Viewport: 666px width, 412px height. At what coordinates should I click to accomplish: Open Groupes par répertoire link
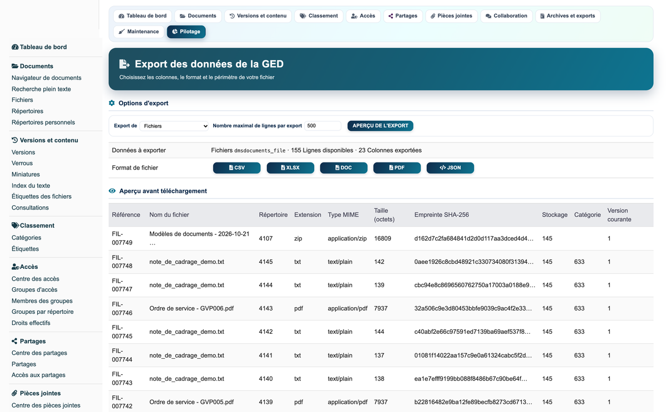[x=43, y=312]
